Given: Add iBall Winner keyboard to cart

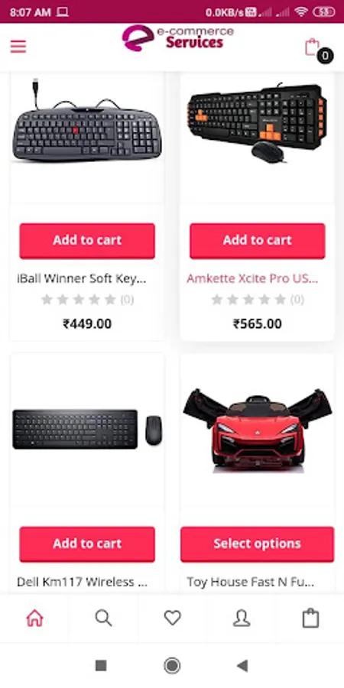Looking at the screenshot, I should pos(87,241).
